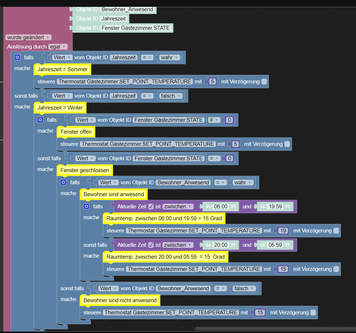Open the 'falsch' dropdown in the Jahreszeit condition
Screen dimensions: 356x333
tap(171, 96)
